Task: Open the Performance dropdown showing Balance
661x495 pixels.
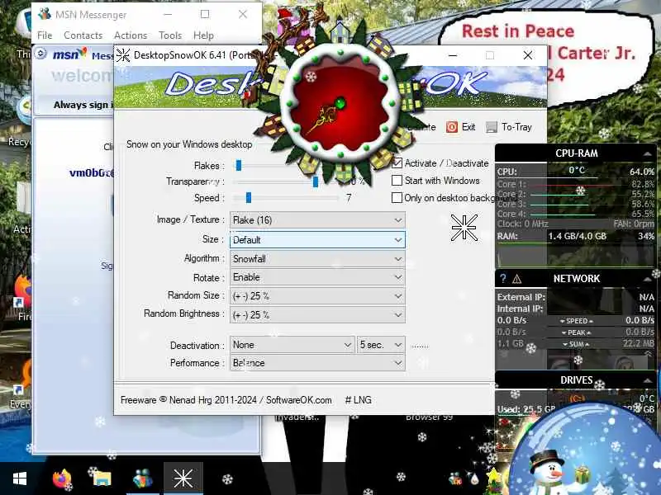Action: tap(317, 363)
